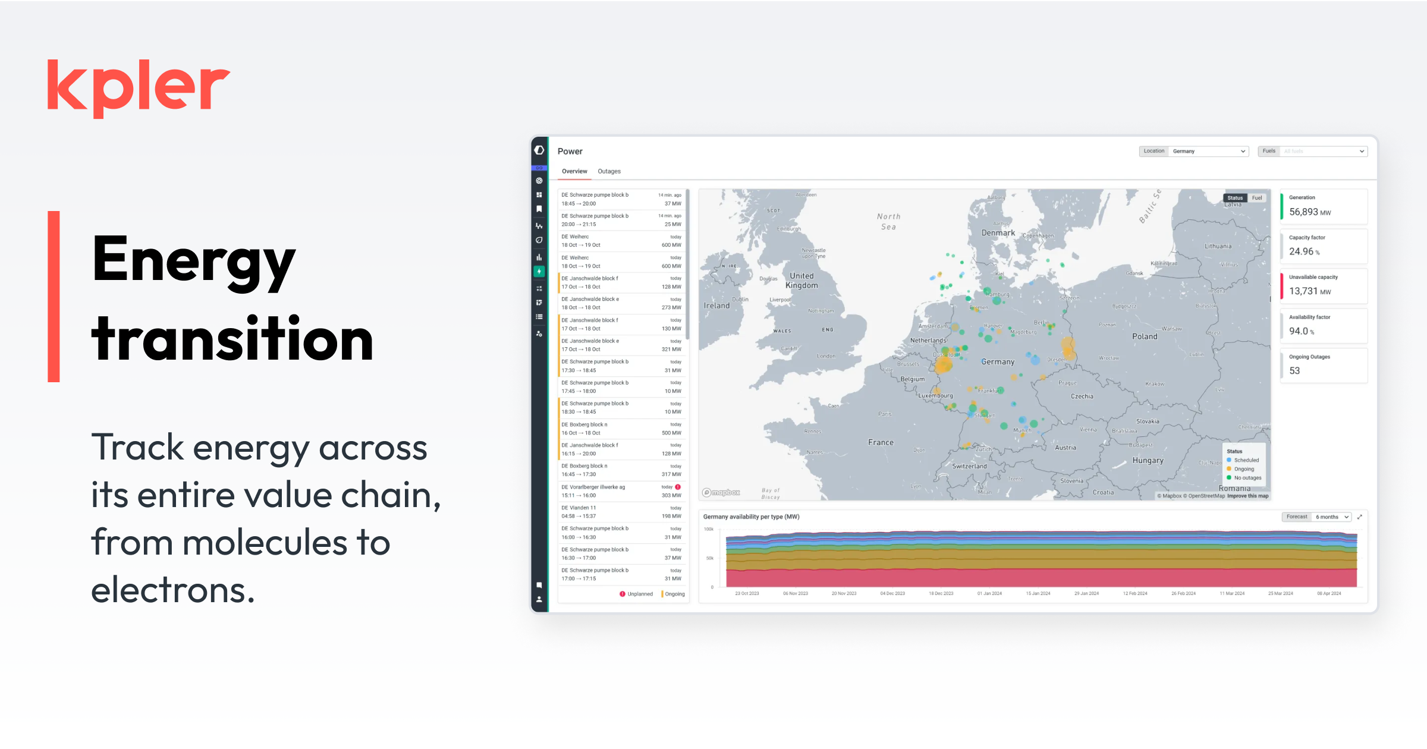1427x749 pixels.
Task: Click the list icon in the sidebar
Action: (539, 316)
